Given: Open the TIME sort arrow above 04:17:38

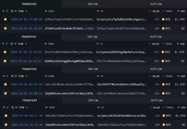Looking at the screenshot, I should click(27, 108).
